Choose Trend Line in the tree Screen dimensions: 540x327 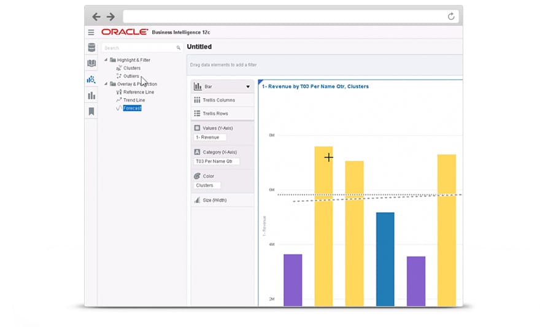134,100
